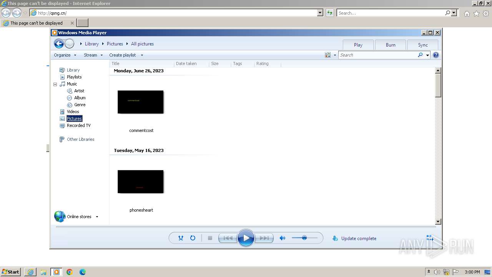Click the Online stores globe icon
The height and width of the screenshot is (277, 492).
pos(60,217)
